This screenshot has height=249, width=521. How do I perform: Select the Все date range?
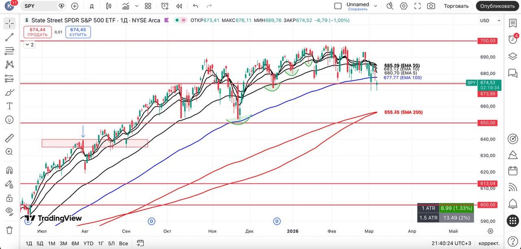point(124,243)
